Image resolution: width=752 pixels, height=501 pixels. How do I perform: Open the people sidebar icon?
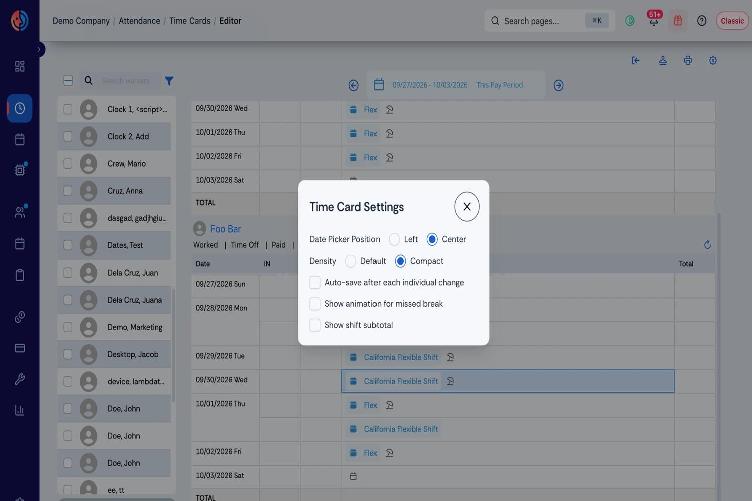[x=20, y=212]
